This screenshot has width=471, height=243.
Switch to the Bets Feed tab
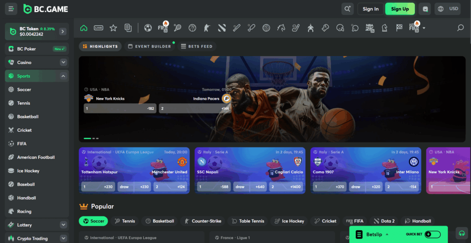(x=197, y=46)
